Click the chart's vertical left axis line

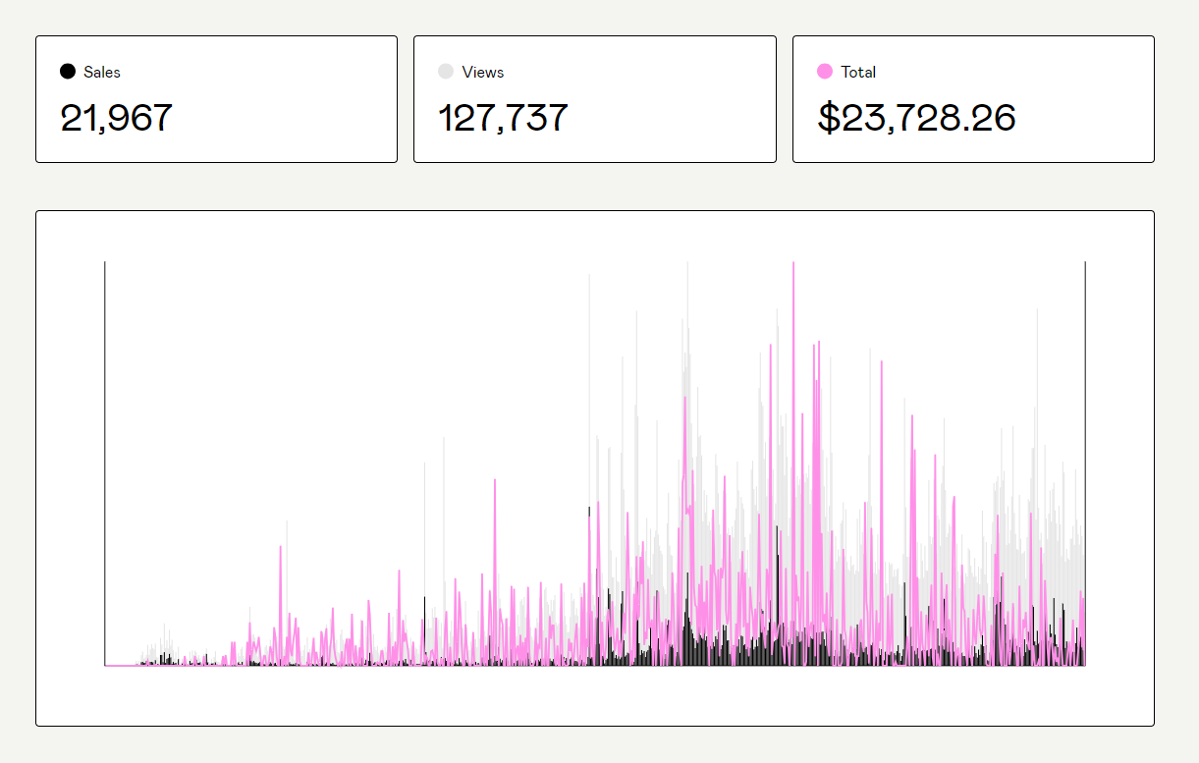pyautogui.click(x=105, y=462)
